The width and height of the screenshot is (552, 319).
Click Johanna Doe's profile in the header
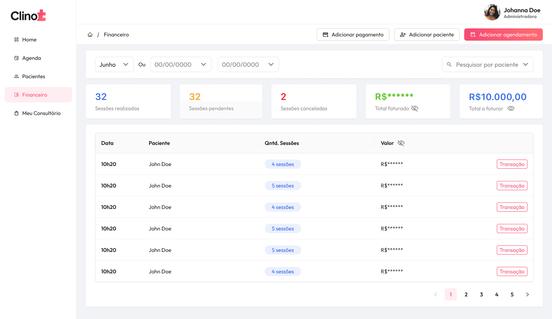(512, 12)
